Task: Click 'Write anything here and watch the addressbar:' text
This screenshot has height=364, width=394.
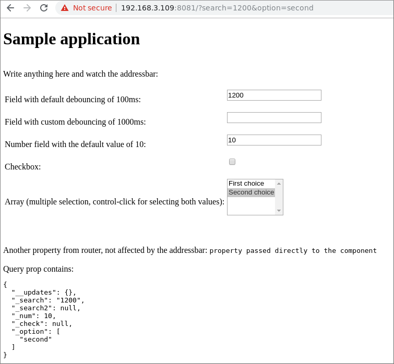Action: point(81,74)
